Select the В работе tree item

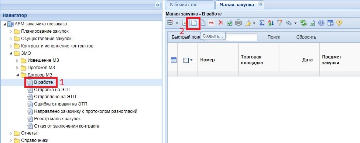(x=44, y=82)
